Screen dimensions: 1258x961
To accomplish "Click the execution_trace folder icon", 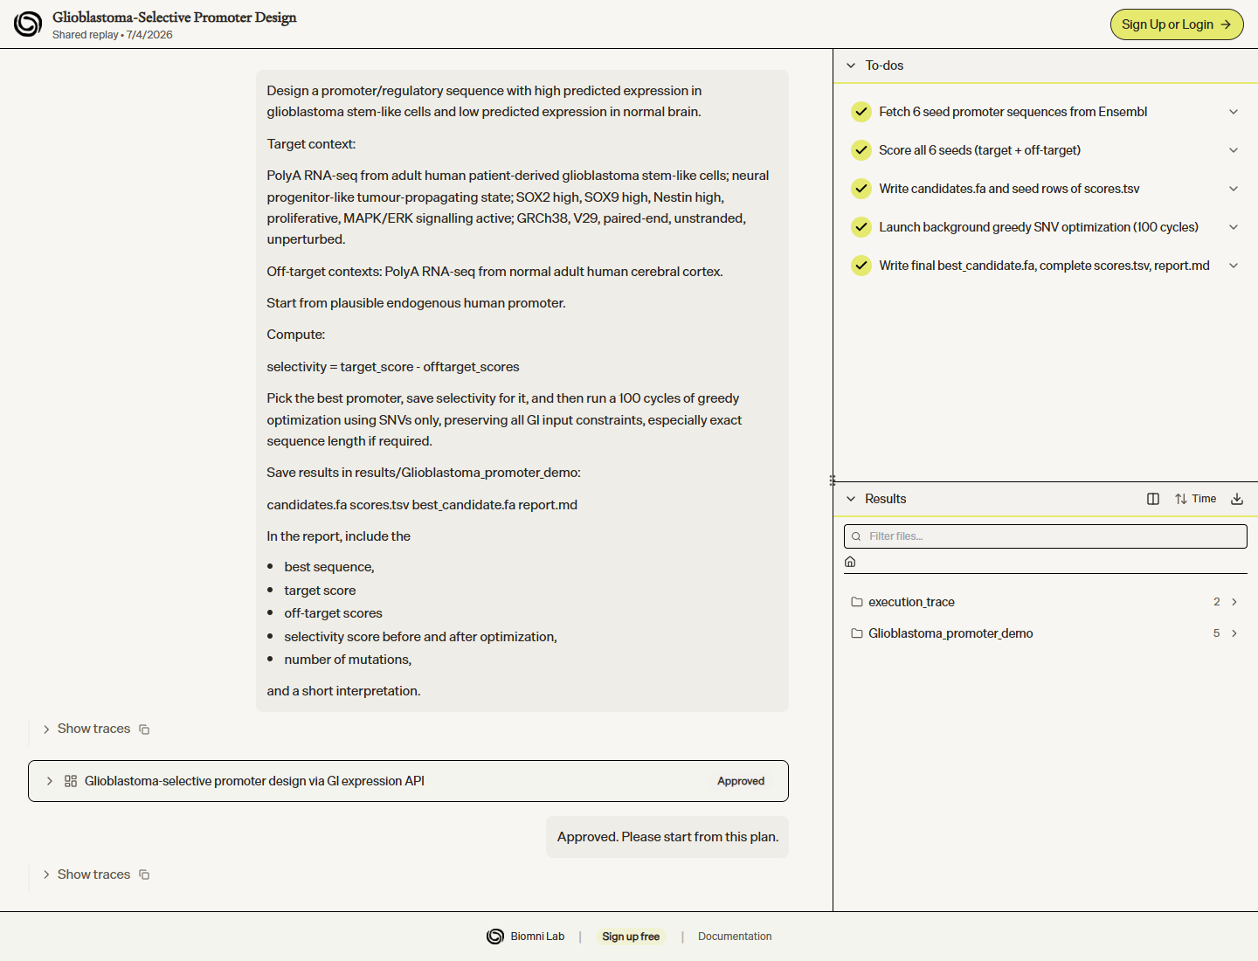I will point(857,602).
